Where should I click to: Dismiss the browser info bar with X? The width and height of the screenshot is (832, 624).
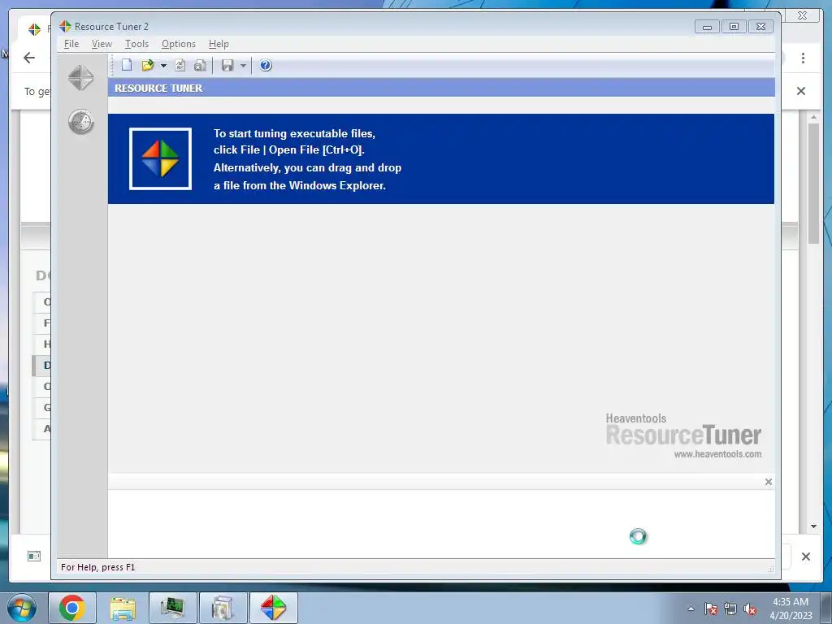pyautogui.click(x=801, y=91)
